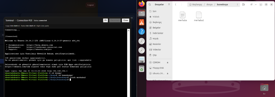Screen dimensions: 275x97
Task: Open the Help icon in dock
Action: [x=142, y=32]
